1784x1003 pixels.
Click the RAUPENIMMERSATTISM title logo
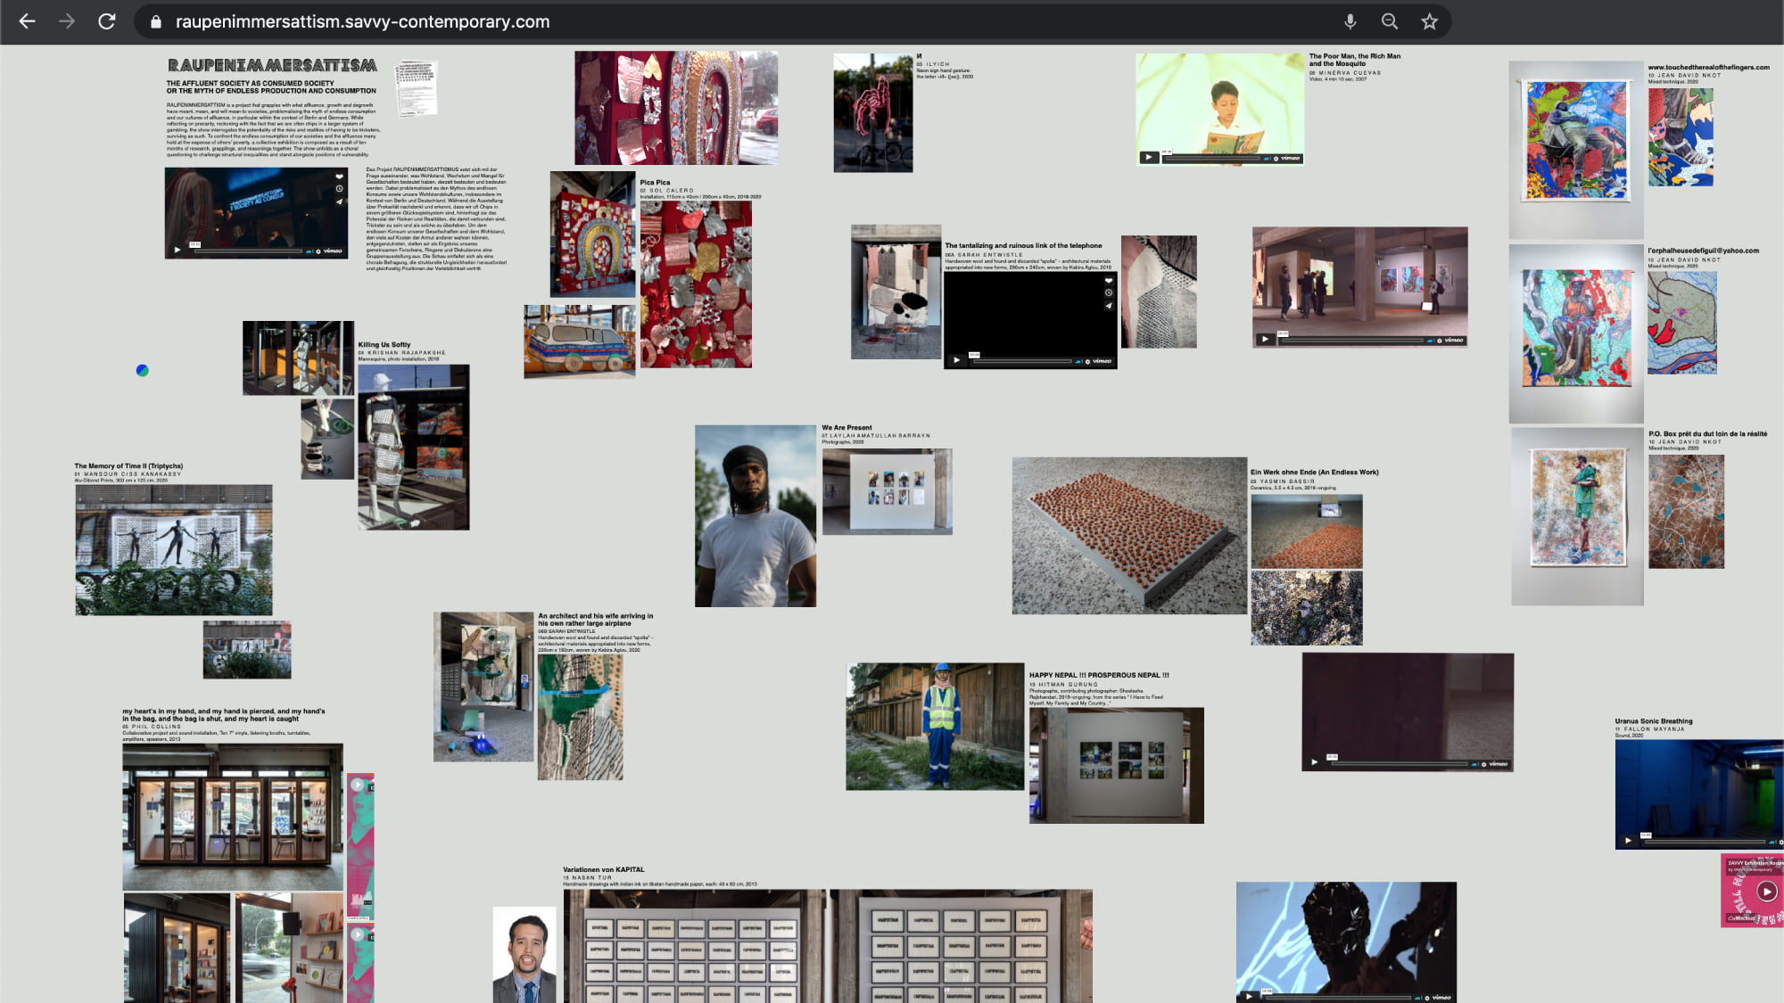tap(272, 66)
